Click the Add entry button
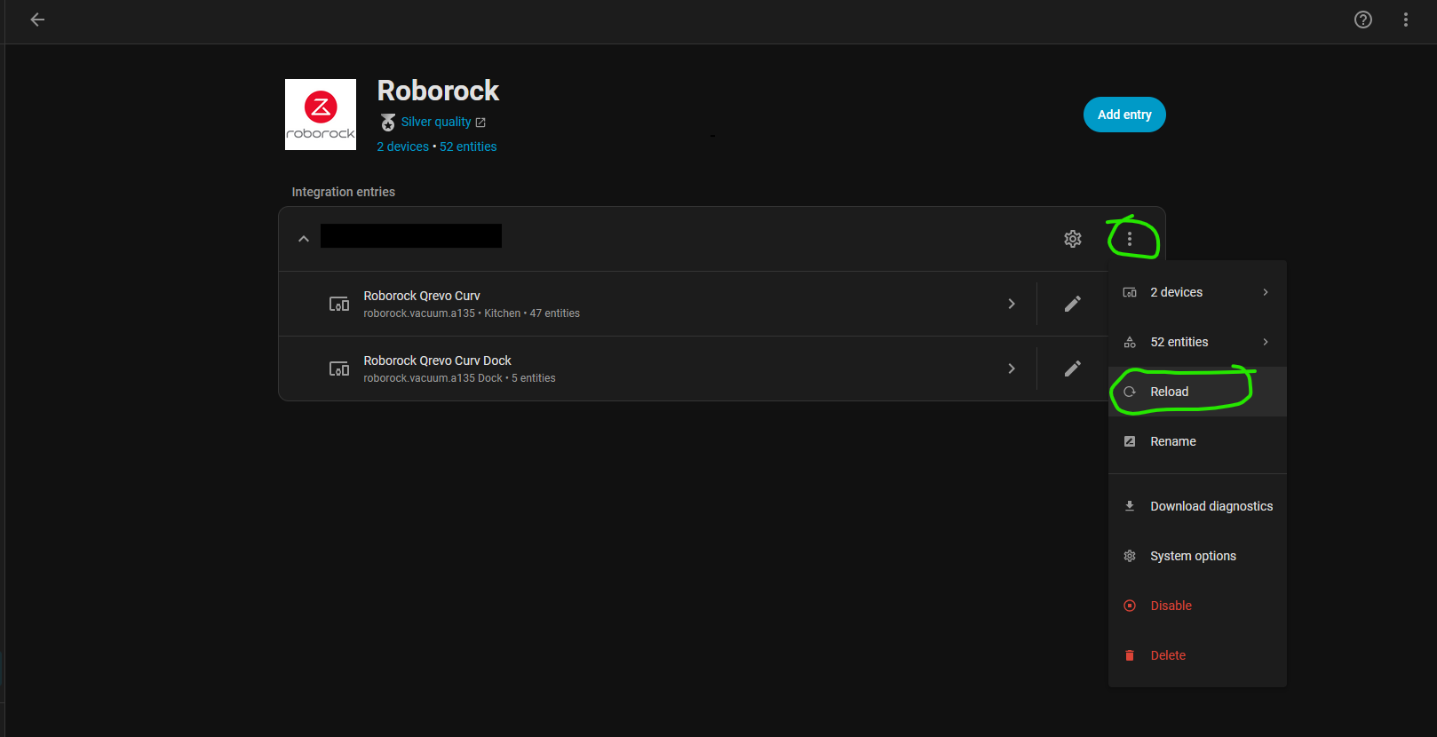 pos(1124,115)
